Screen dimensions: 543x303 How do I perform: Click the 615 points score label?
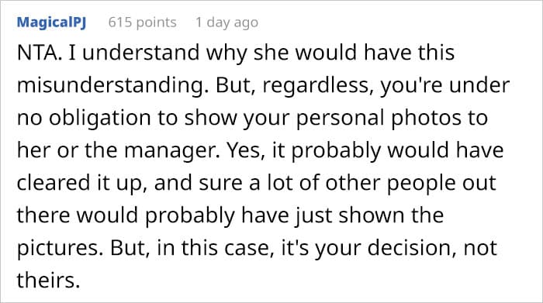coord(142,22)
